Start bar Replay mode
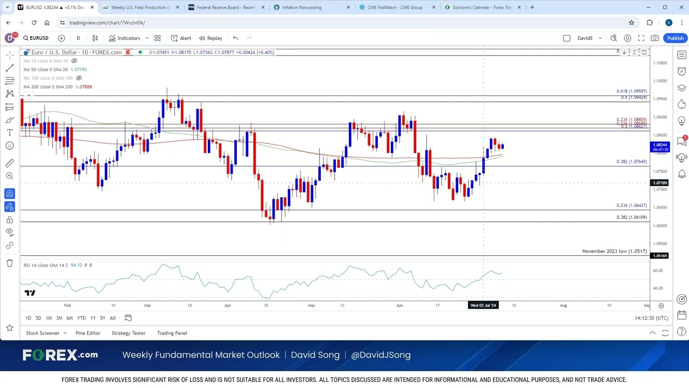 point(210,38)
